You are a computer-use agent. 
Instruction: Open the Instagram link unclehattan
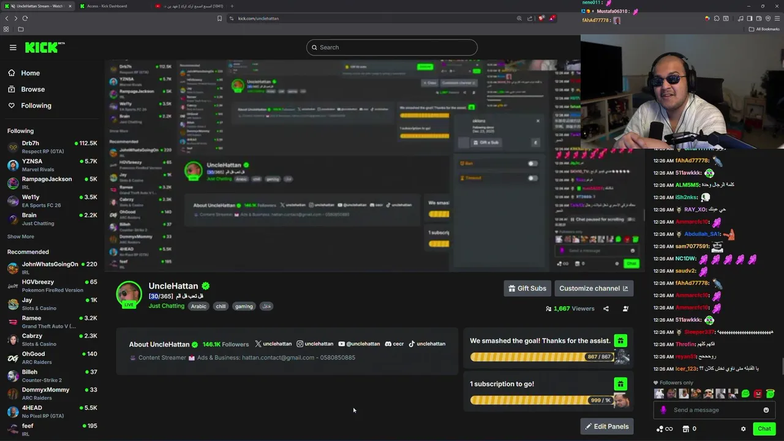click(x=315, y=344)
